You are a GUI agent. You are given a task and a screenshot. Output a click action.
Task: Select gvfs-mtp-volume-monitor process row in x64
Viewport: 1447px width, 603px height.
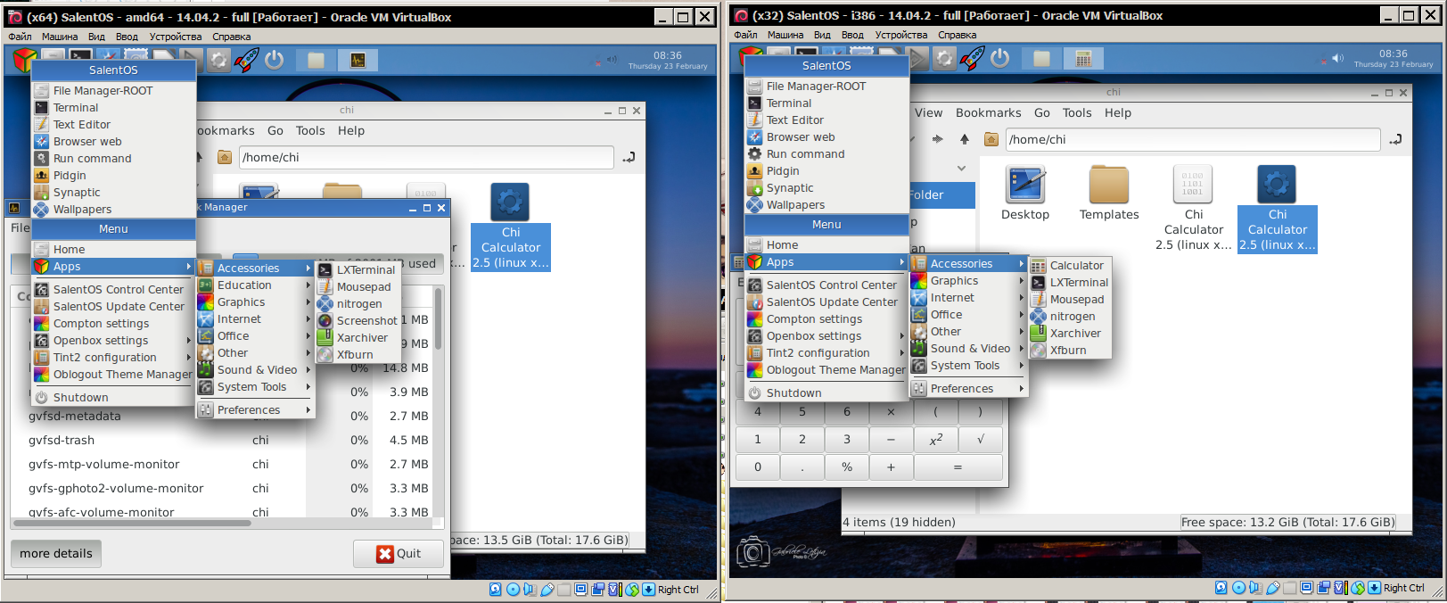[x=223, y=465]
